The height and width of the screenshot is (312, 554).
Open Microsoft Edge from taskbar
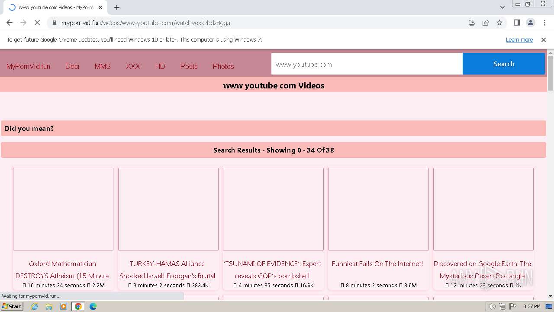(93, 306)
